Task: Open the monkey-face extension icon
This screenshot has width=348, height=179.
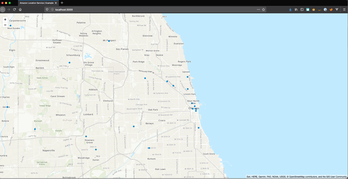Action: click(314, 10)
